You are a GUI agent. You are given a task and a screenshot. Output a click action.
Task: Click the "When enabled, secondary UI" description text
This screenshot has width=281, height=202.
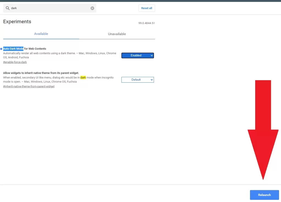(58, 79)
